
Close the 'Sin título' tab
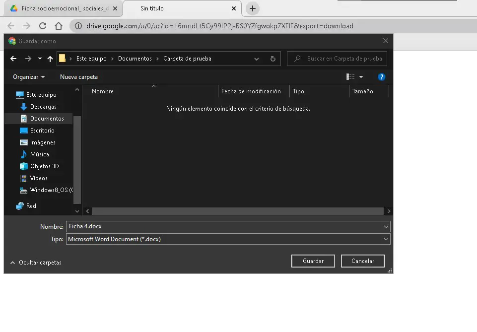[x=234, y=8]
